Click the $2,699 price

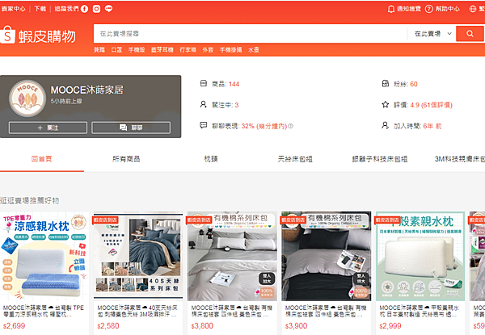[14, 326]
